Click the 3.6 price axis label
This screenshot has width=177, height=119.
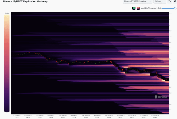tap(170, 48)
